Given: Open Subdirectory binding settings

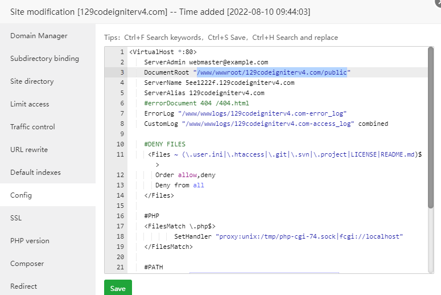Looking at the screenshot, I should (44, 59).
